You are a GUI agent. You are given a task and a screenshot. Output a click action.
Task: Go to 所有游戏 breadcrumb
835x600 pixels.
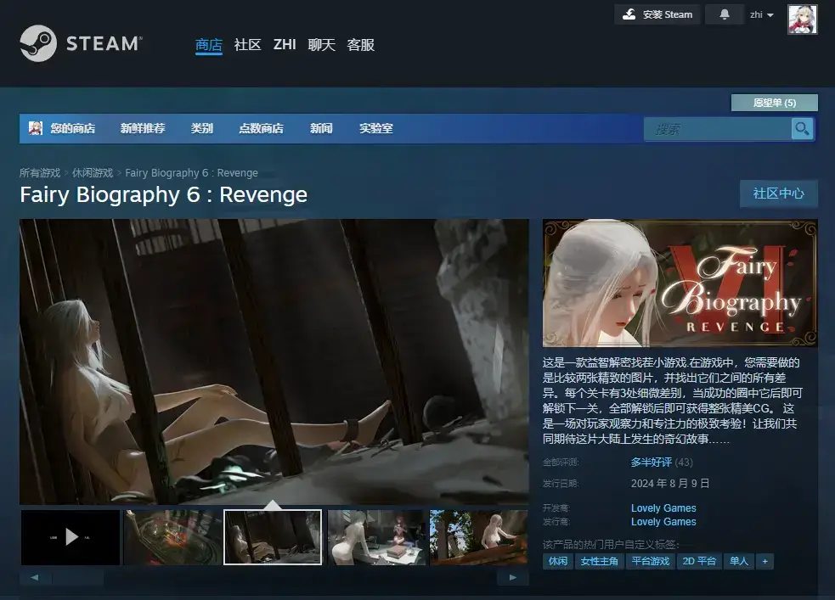(40, 173)
